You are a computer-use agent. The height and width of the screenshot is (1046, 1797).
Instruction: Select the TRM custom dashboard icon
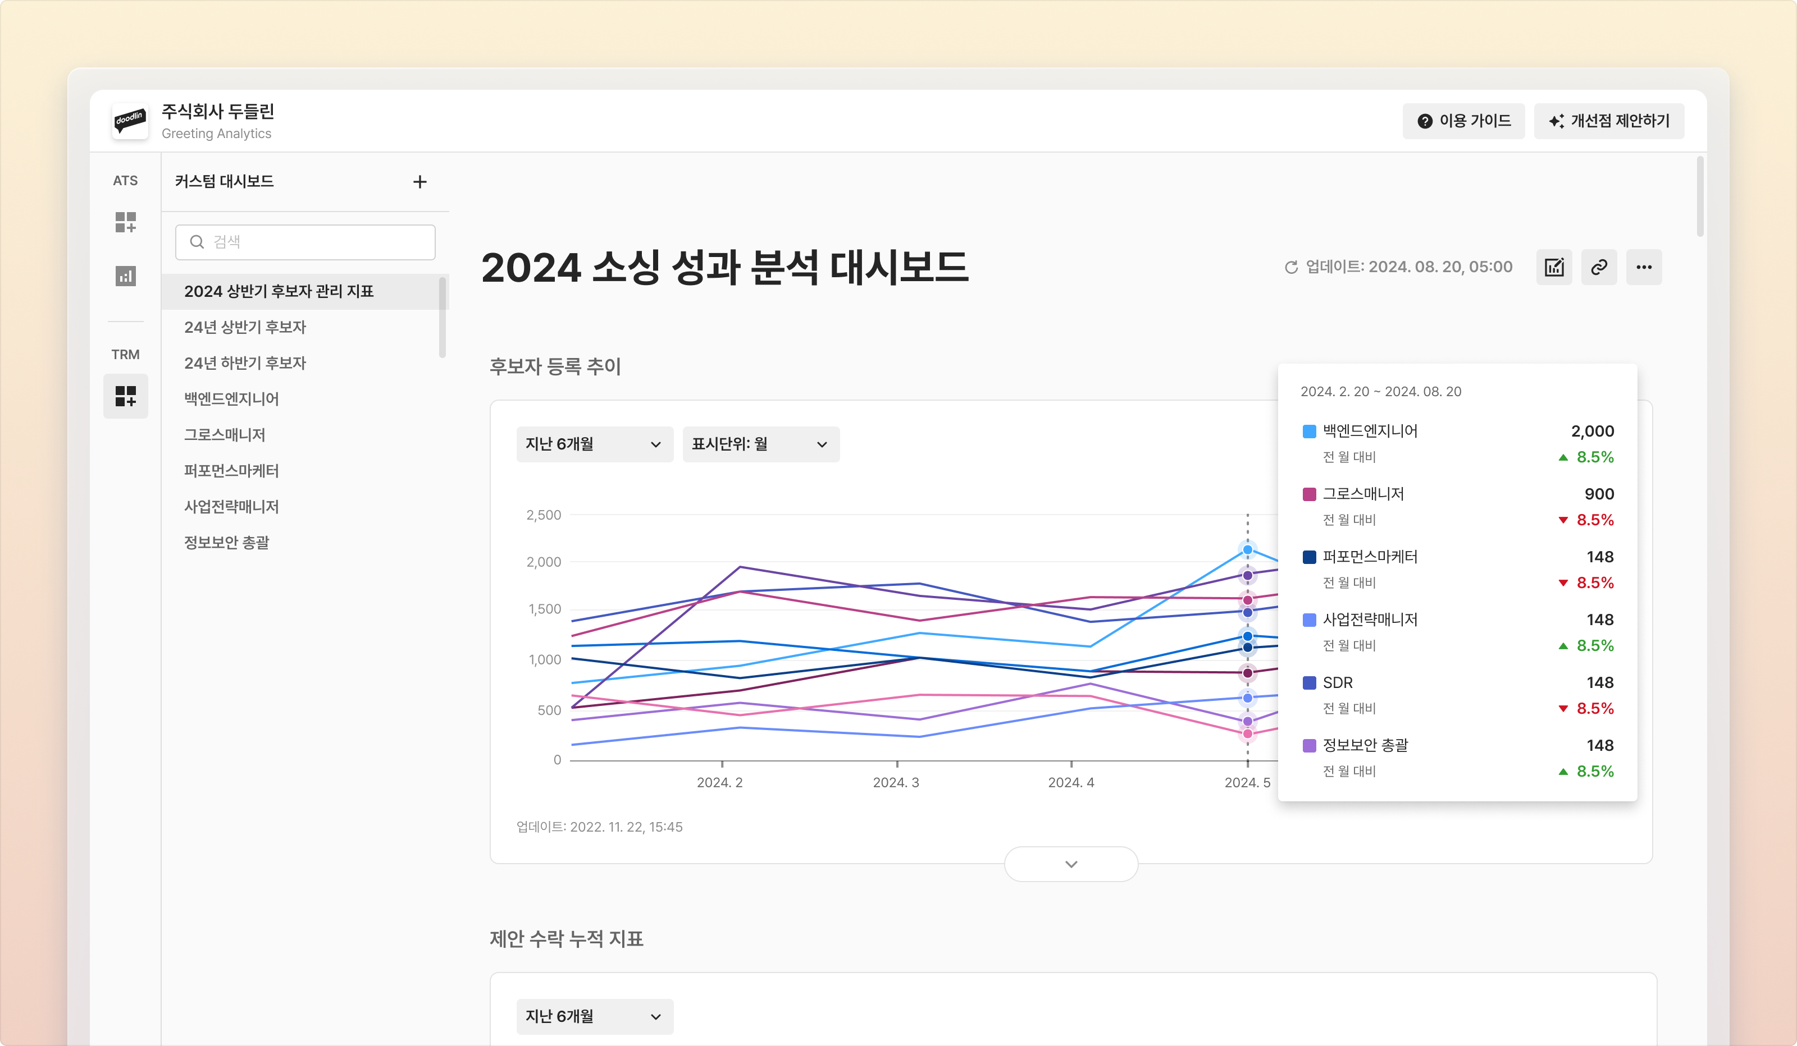click(x=125, y=396)
